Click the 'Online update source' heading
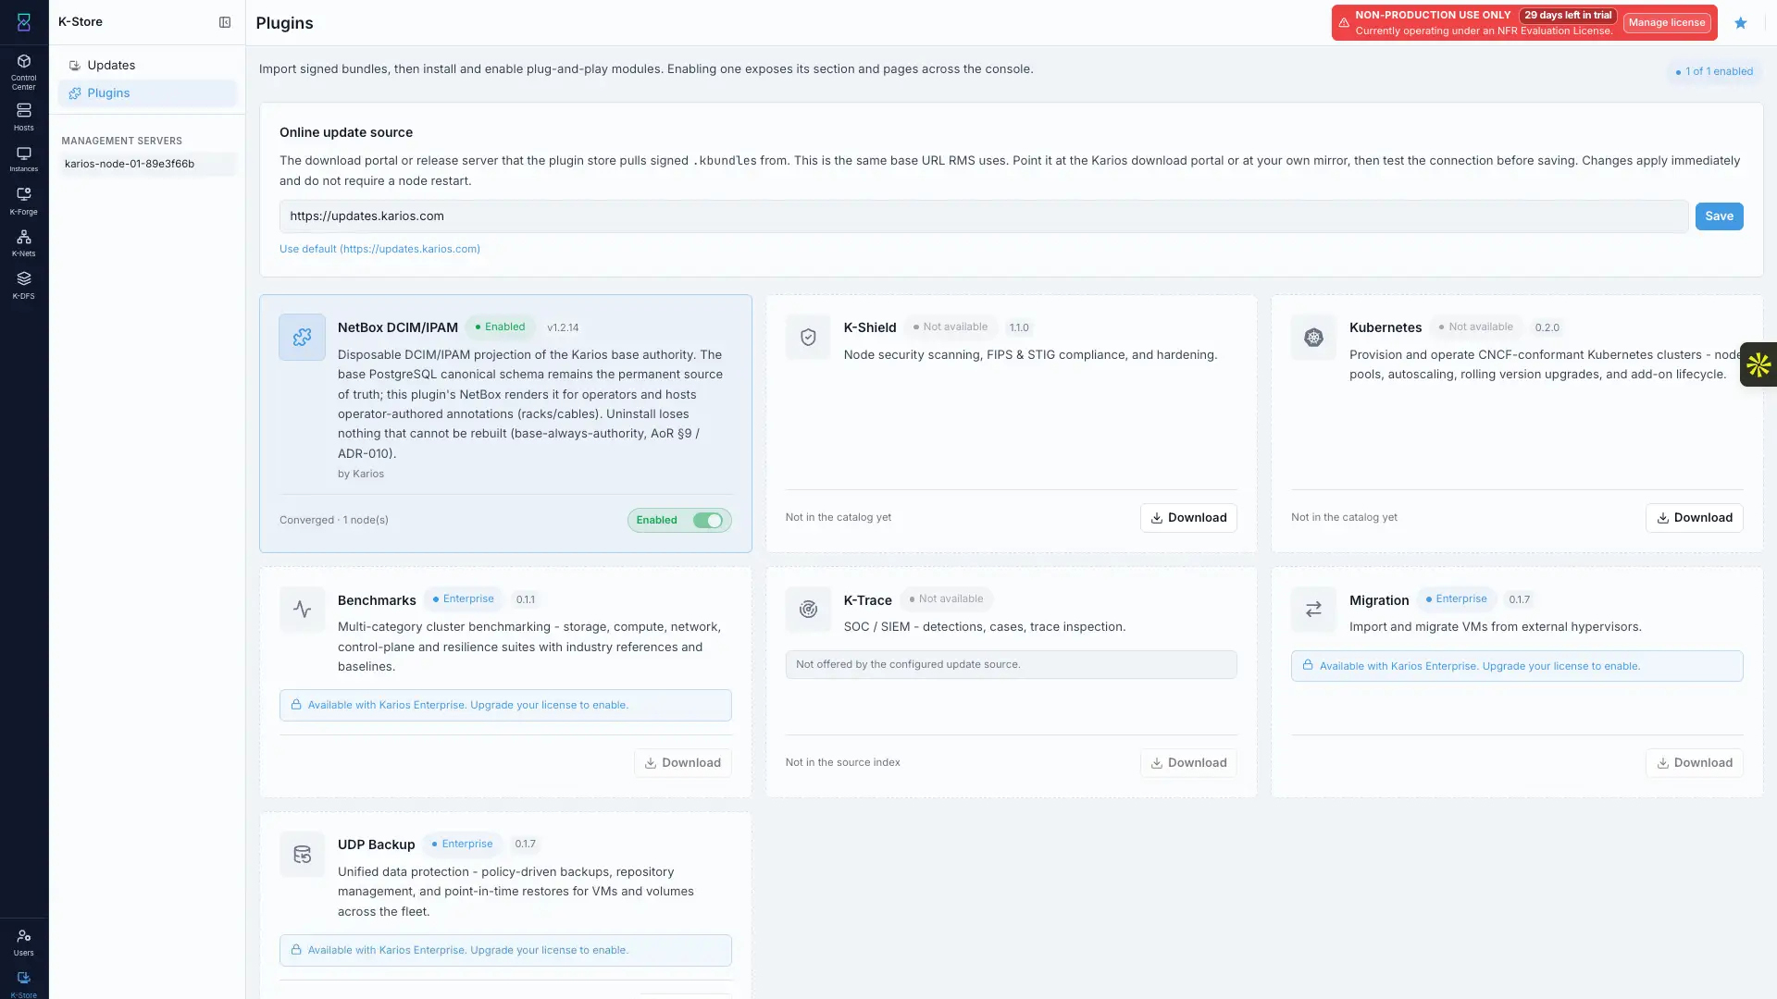 pyautogui.click(x=346, y=133)
